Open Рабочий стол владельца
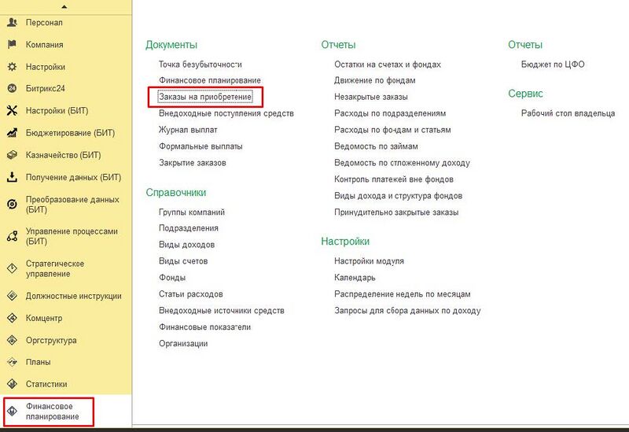Viewport: 629px width, 432px height. (x=568, y=113)
